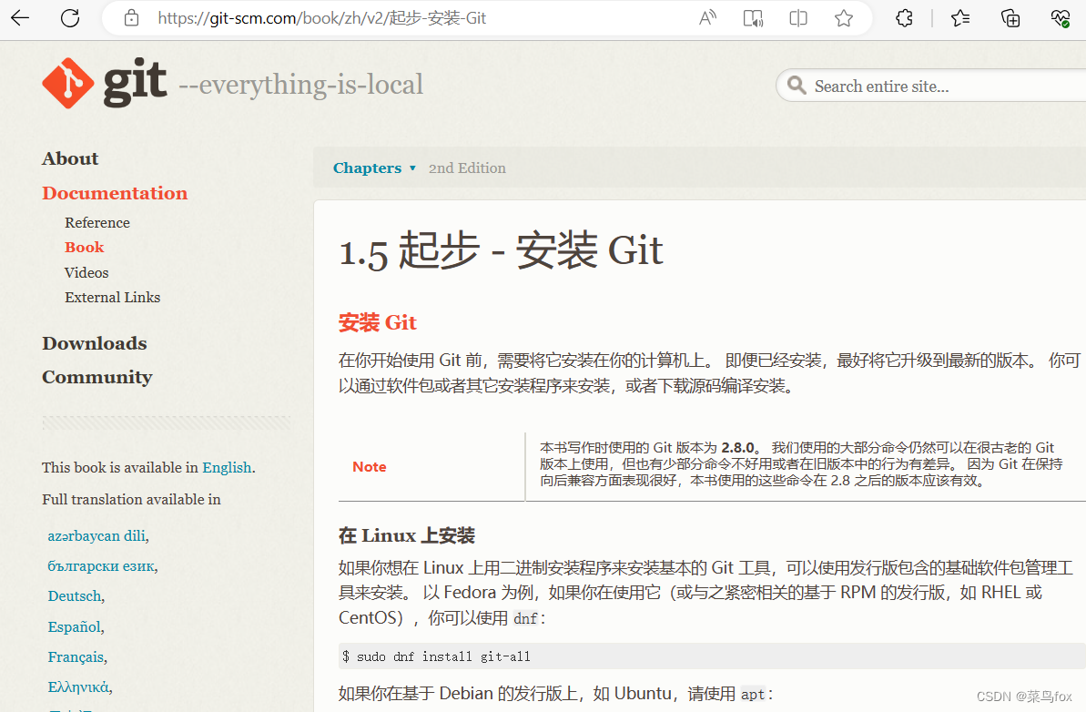The image size is (1086, 712).
Task: Click the Git logo on the page
Action: pyautogui.click(x=67, y=82)
